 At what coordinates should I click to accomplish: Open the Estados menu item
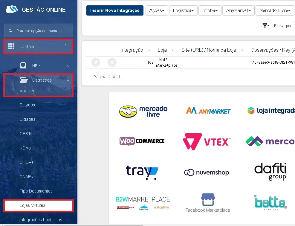click(x=27, y=105)
